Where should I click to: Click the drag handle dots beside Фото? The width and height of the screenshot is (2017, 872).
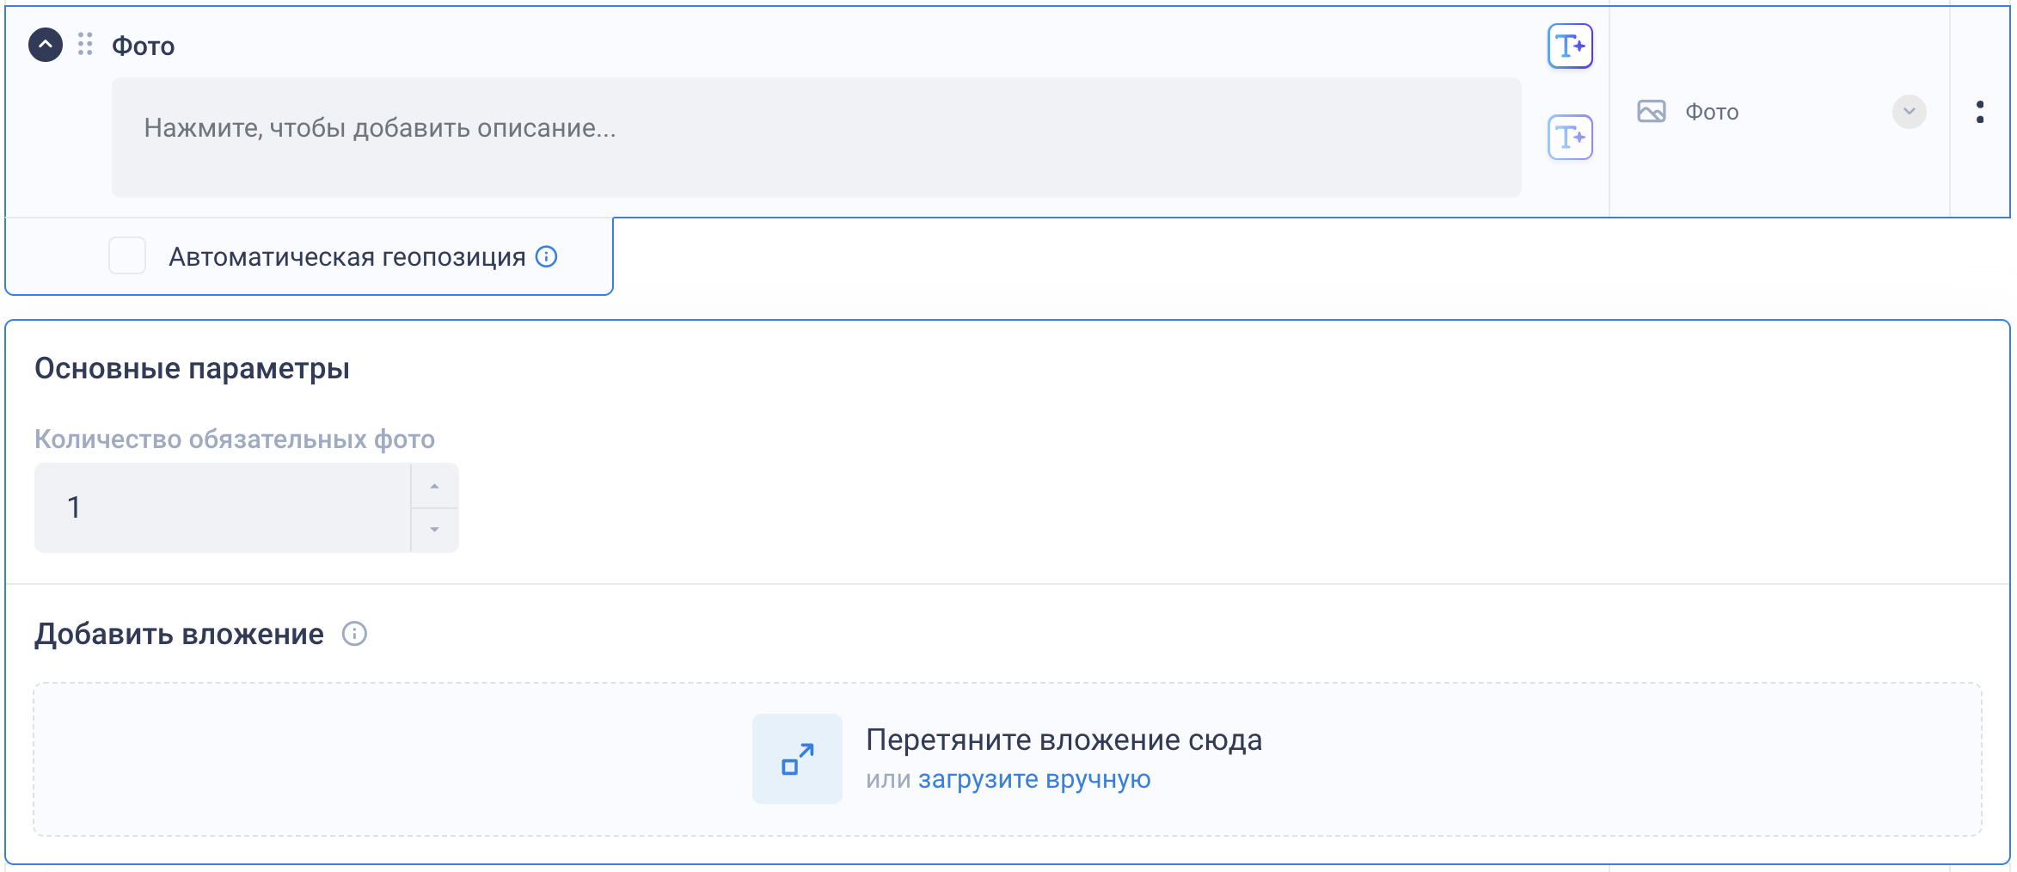coord(85,45)
